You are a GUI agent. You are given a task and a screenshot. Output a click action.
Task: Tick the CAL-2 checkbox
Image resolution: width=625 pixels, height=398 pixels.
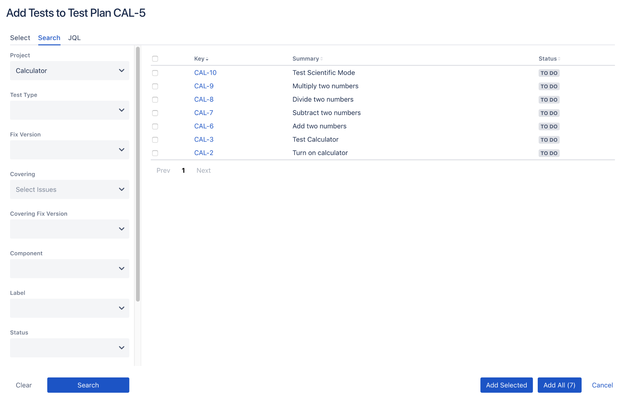pyautogui.click(x=155, y=153)
